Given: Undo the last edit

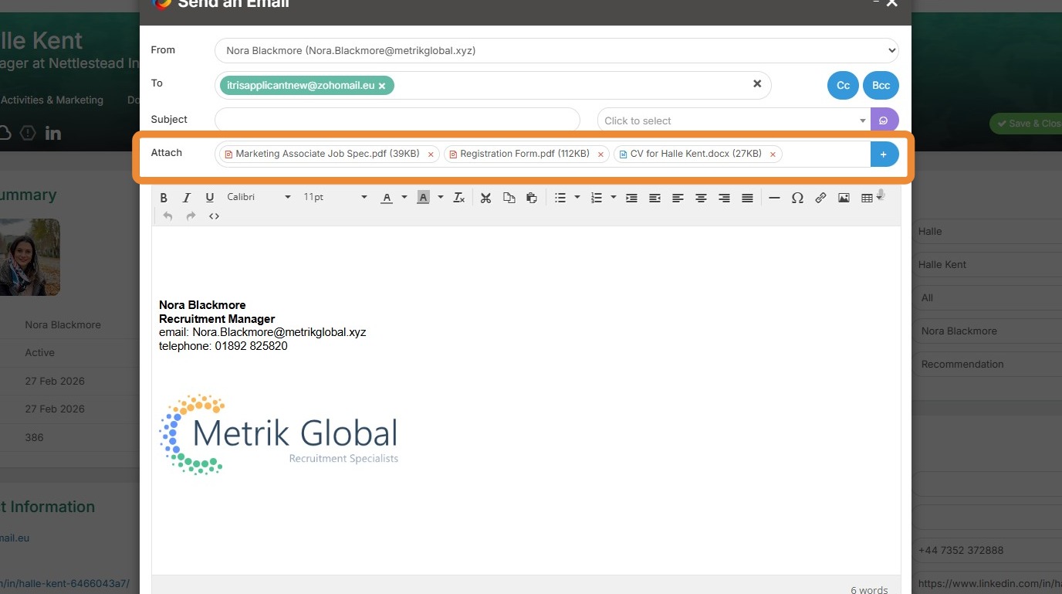Looking at the screenshot, I should coord(167,216).
